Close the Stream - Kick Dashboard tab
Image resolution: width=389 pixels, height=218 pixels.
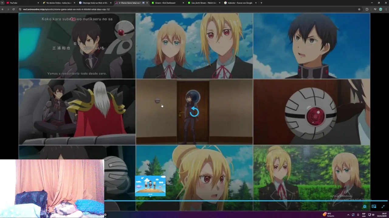click(x=183, y=3)
